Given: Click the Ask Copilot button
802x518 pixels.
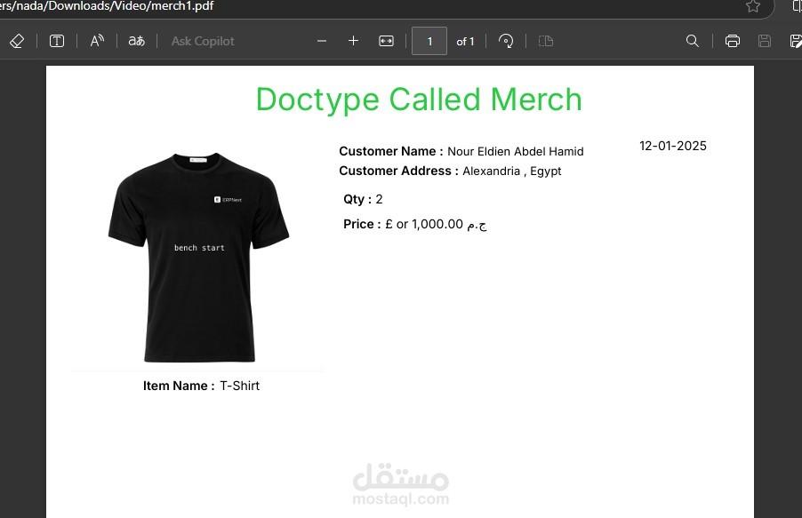Looking at the screenshot, I should pyautogui.click(x=203, y=41).
